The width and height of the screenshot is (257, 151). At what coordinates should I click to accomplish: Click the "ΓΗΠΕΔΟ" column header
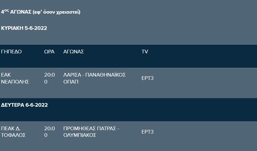[11, 52]
